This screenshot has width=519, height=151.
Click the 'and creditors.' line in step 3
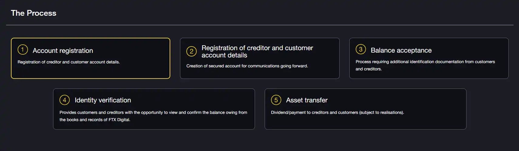coord(368,69)
